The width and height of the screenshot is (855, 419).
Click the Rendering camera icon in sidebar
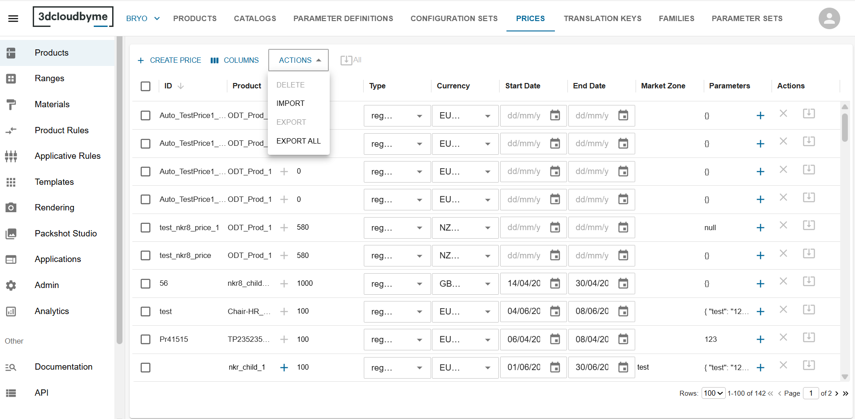pos(11,208)
